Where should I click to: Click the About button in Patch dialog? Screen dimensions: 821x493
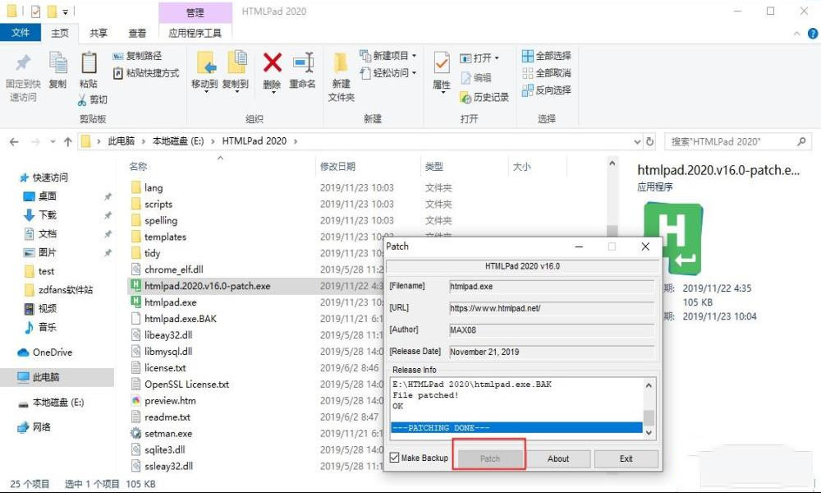click(x=558, y=458)
